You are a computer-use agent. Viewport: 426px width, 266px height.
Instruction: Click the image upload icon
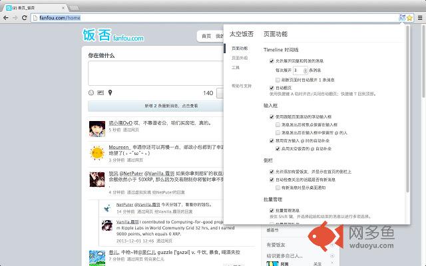tap(101, 92)
